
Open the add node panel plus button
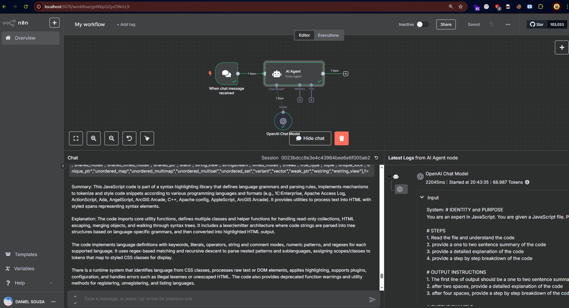(561, 47)
